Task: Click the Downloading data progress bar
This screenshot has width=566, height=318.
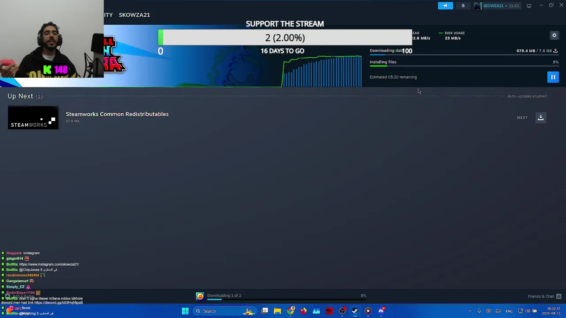Action: point(464,55)
